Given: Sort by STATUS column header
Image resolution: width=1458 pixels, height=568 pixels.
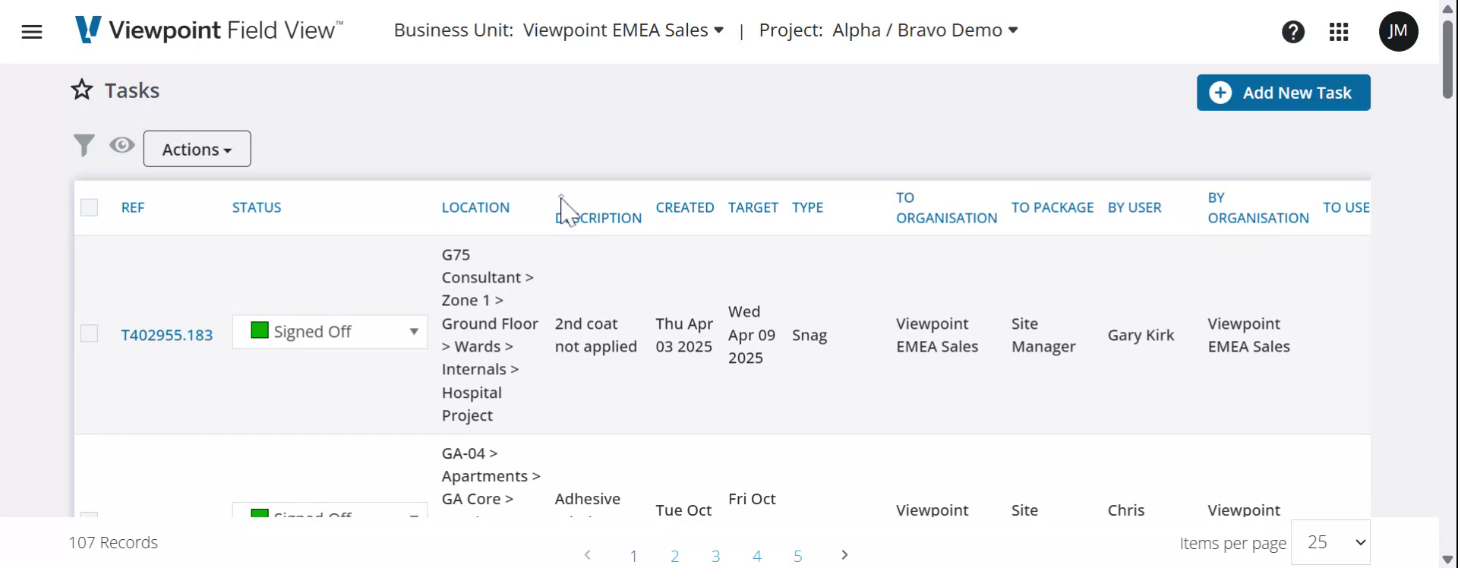Looking at the screenshot, I should click(257, 207).
